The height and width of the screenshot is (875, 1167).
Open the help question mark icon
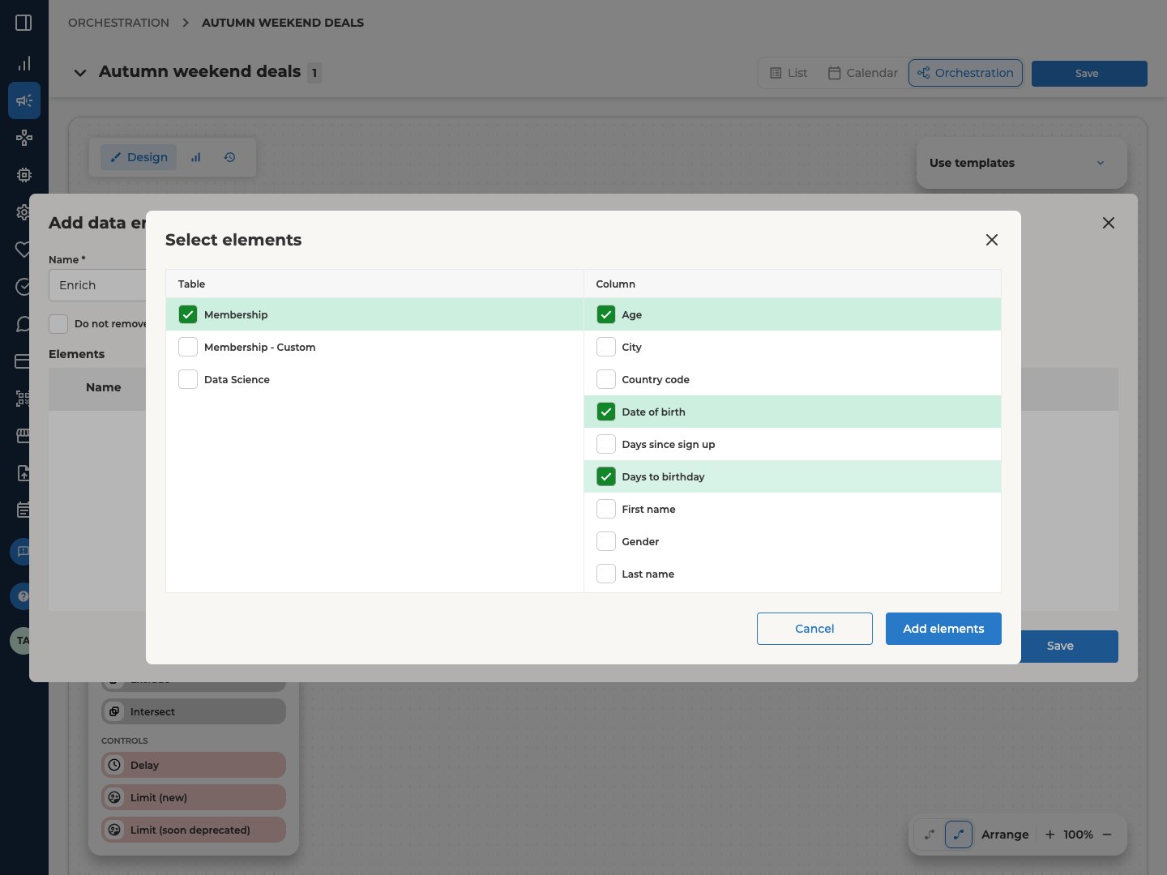tap(22, 596)
